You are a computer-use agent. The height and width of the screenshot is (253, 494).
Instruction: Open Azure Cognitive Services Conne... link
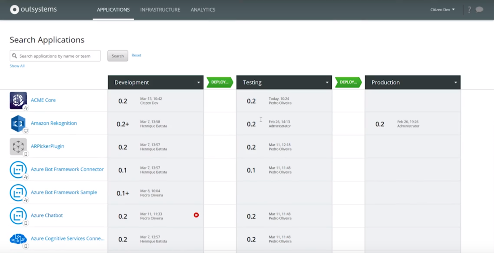point(67,238)
